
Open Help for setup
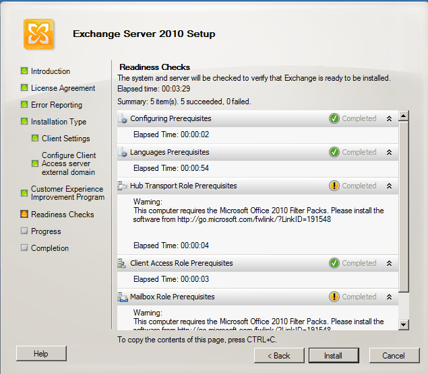coord(41,354)
